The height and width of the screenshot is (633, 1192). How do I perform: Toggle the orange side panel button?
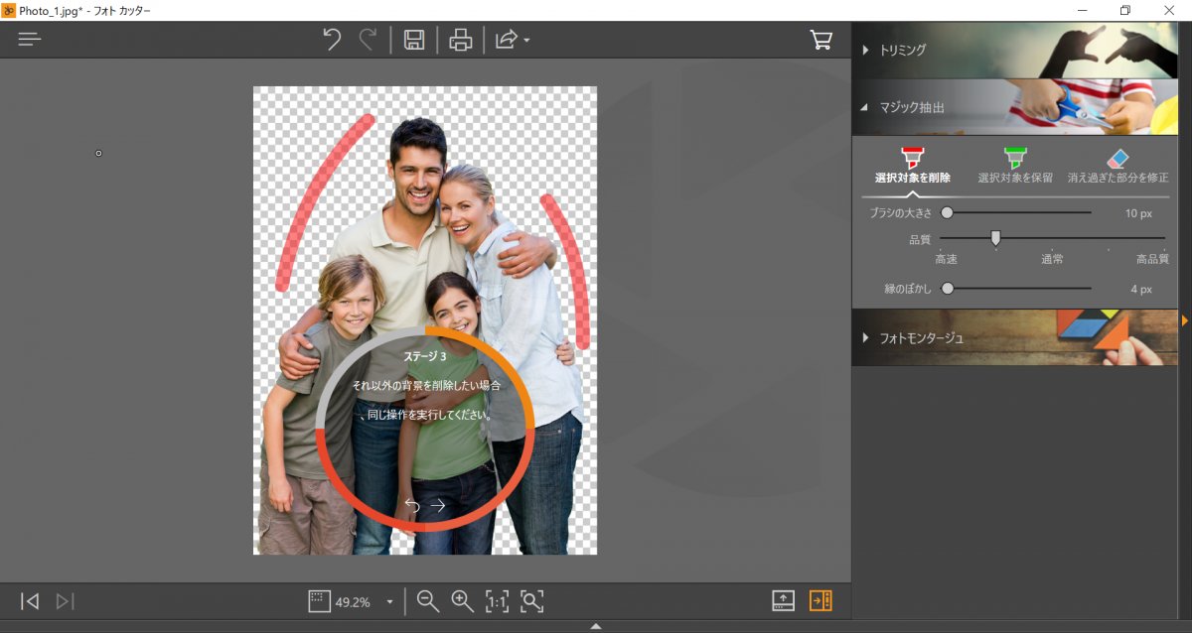pos(820,600)
